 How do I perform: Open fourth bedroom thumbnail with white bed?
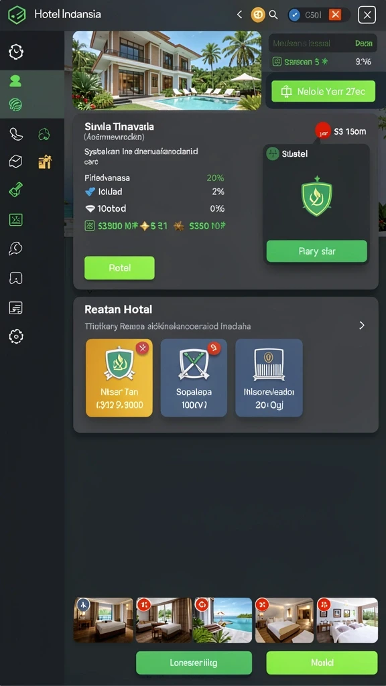284,620
